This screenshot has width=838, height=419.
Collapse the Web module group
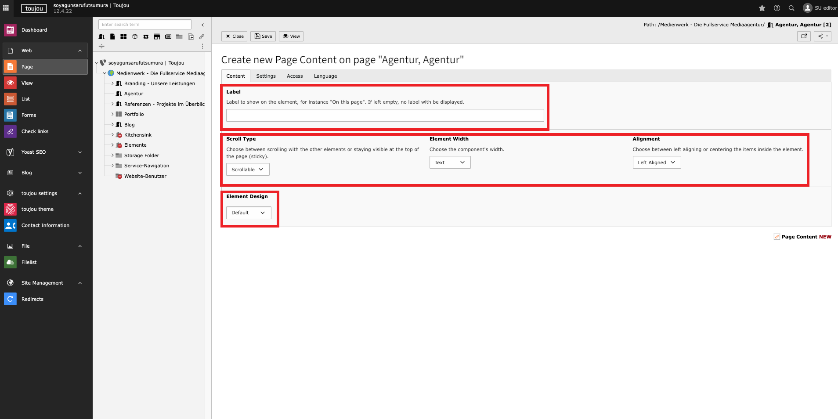79,51
